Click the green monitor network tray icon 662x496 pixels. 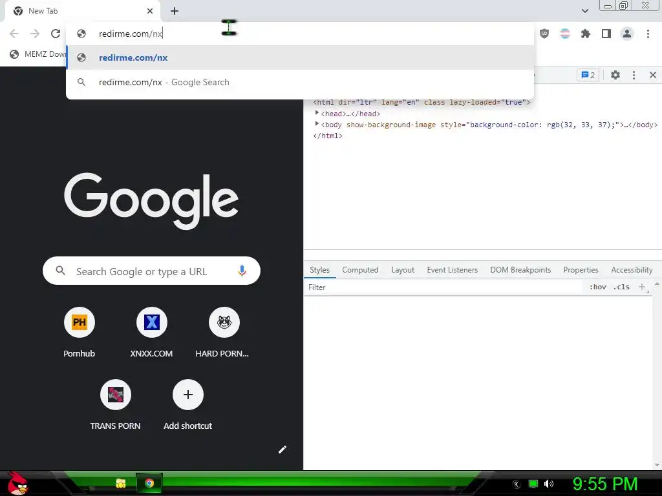tap(533, 484)
